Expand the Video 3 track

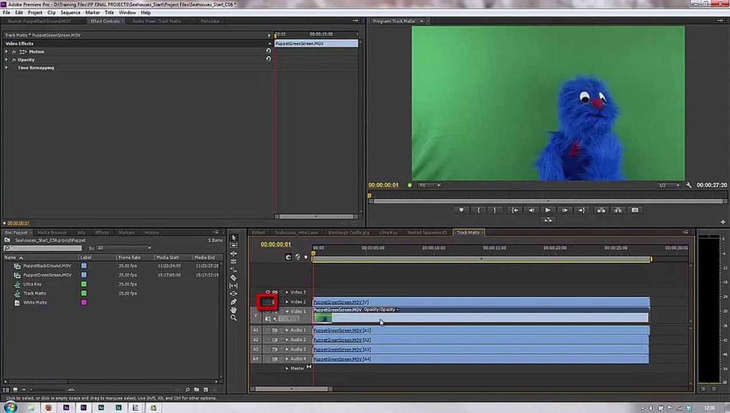point(287,292)
